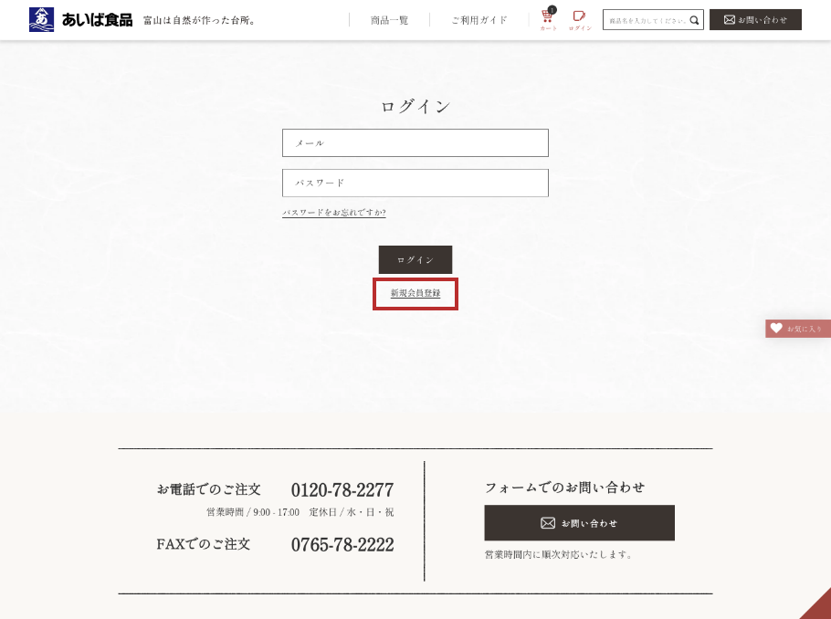Click the ログイン icon in header
The image size is (831, 619).
coord(579,17)
